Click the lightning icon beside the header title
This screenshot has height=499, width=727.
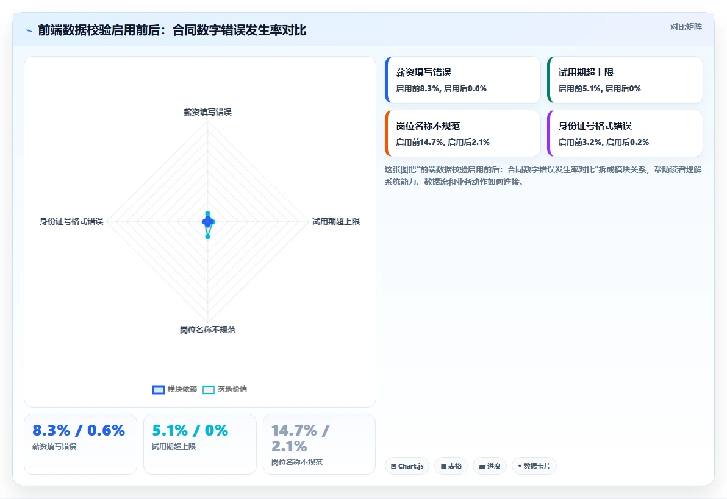click(29, 30)
